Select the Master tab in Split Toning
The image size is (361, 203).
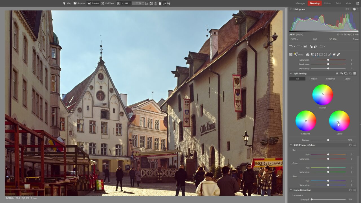(314, 79)
